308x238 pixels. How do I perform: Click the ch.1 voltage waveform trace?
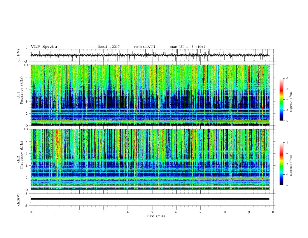(x=150, y=55)
